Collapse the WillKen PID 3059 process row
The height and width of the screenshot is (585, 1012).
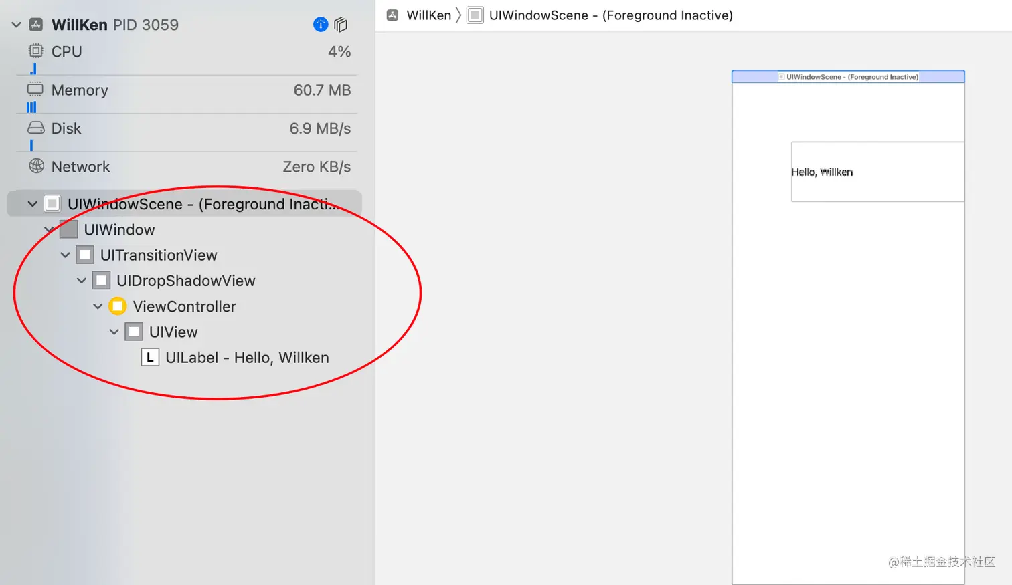16,25
